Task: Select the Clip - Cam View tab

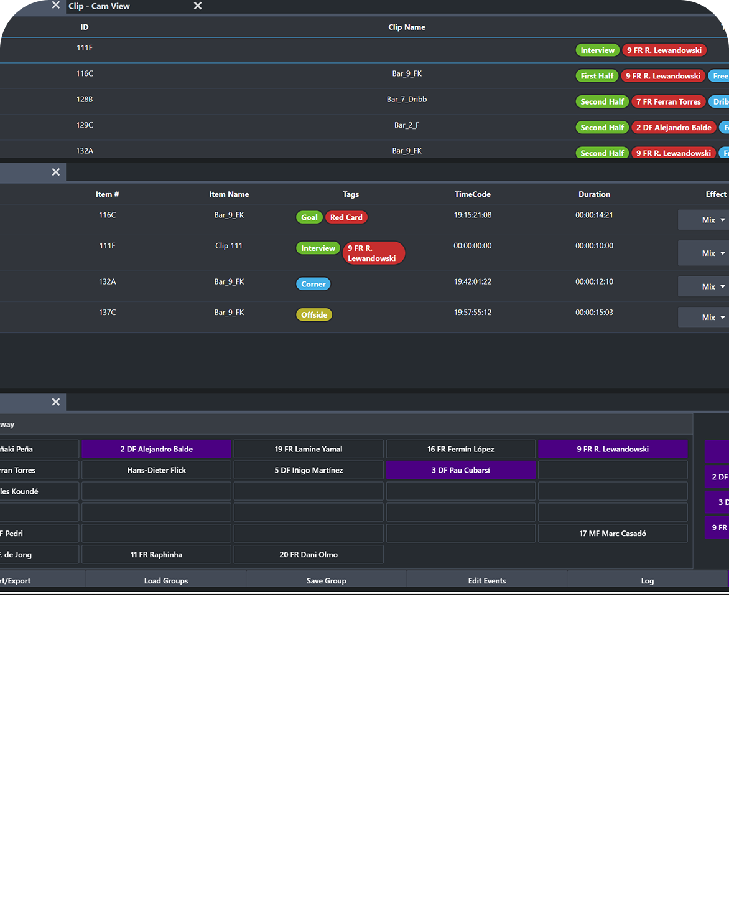Action: point(100,6)
